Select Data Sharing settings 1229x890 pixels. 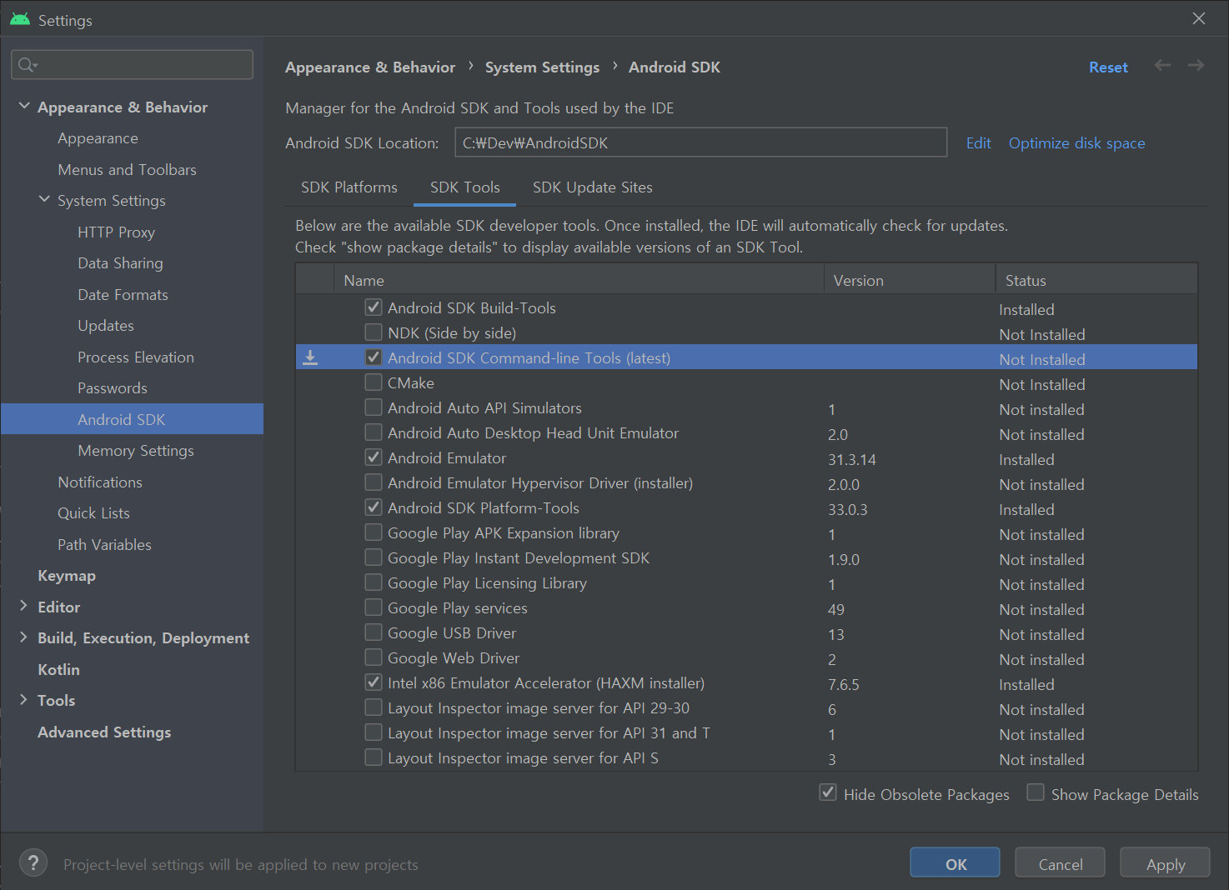[x=120, y=263]
